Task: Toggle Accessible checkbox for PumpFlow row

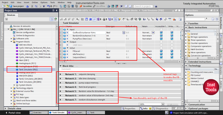Action: tap(161, 39)
